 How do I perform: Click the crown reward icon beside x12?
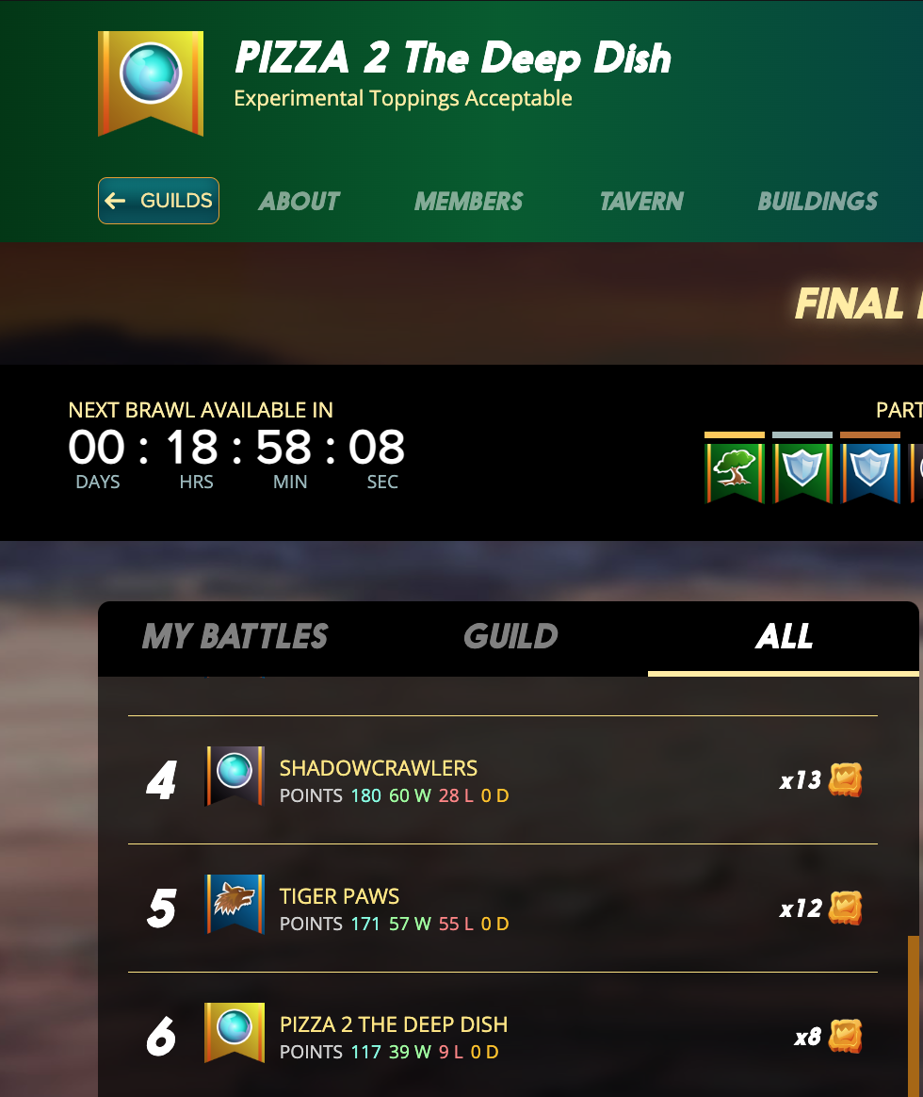pos(846,909)
